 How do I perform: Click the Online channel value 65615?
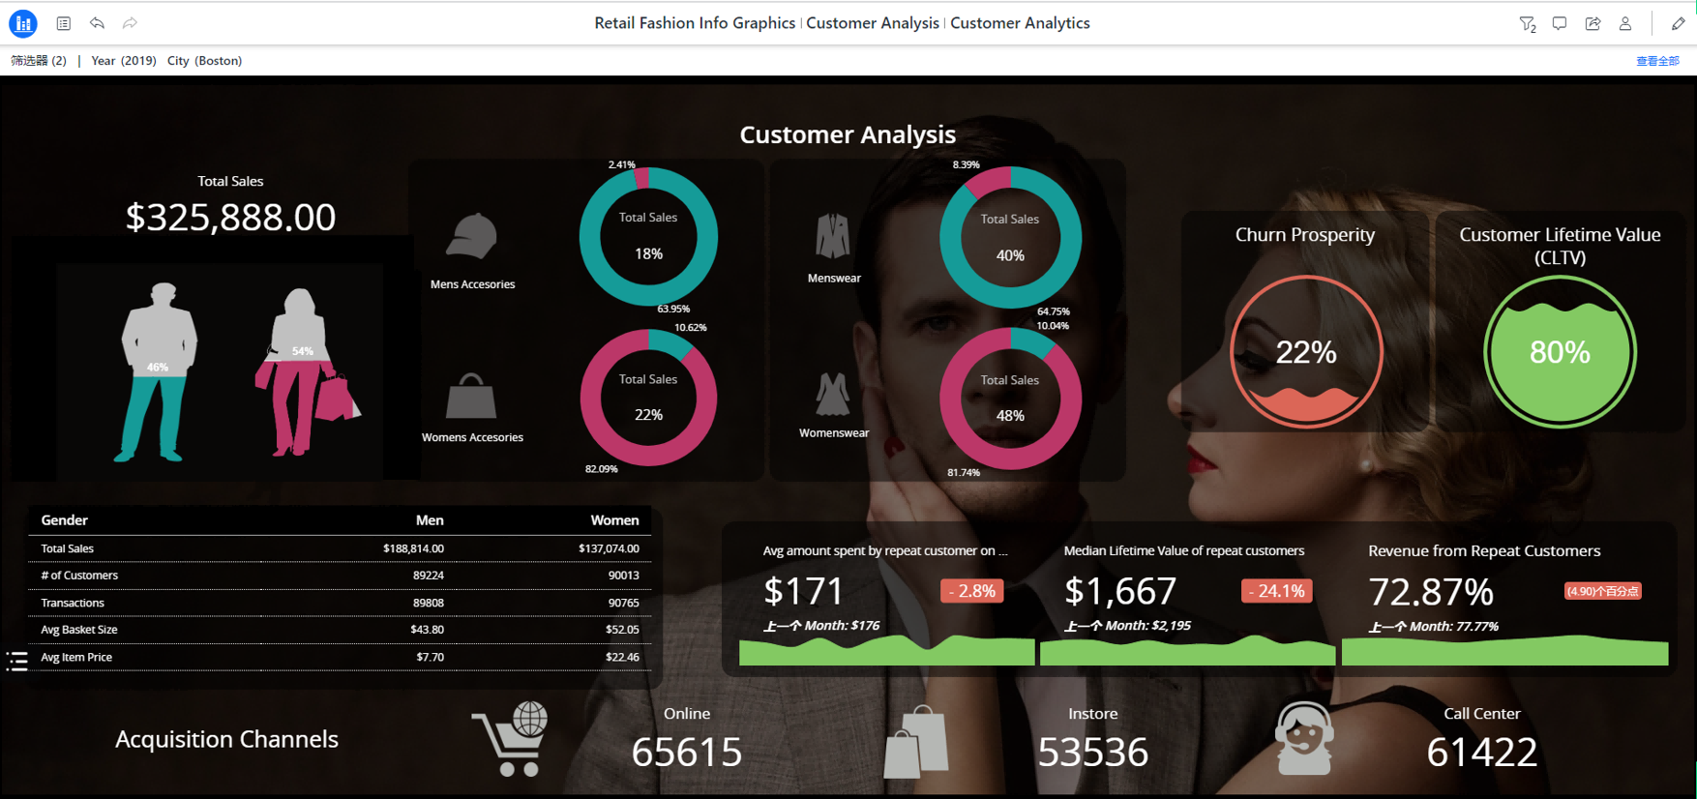[x=687, y=753]
